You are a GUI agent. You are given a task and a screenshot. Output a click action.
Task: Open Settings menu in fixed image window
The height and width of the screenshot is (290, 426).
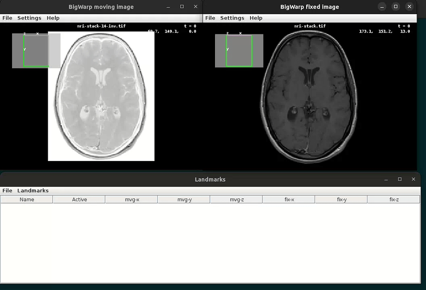[x=232, y=18]
